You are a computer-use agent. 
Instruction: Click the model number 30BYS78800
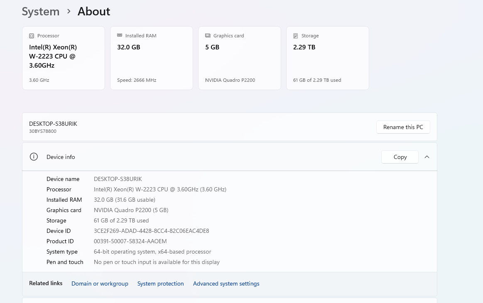point(43,131)
